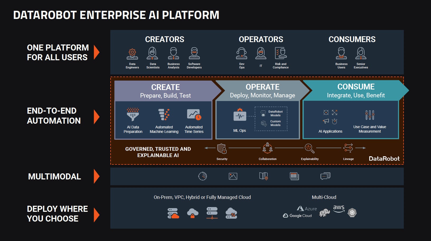Click the CREATORS heading

pyautogui.click(x=165, y=39)
